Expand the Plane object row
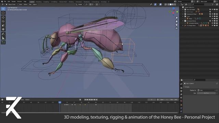The image size is (219, 123). (x=185, y=18)
